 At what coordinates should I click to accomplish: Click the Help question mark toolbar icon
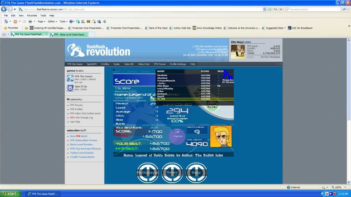pyautogui.click(x=71, y=21)
